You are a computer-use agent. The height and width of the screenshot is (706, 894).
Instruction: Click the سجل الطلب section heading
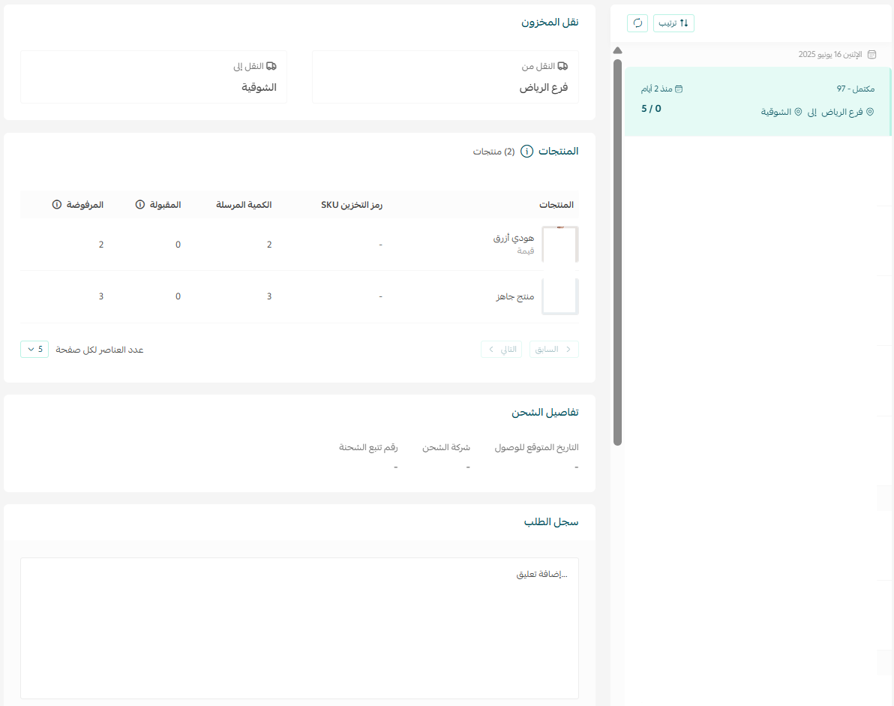551,522
